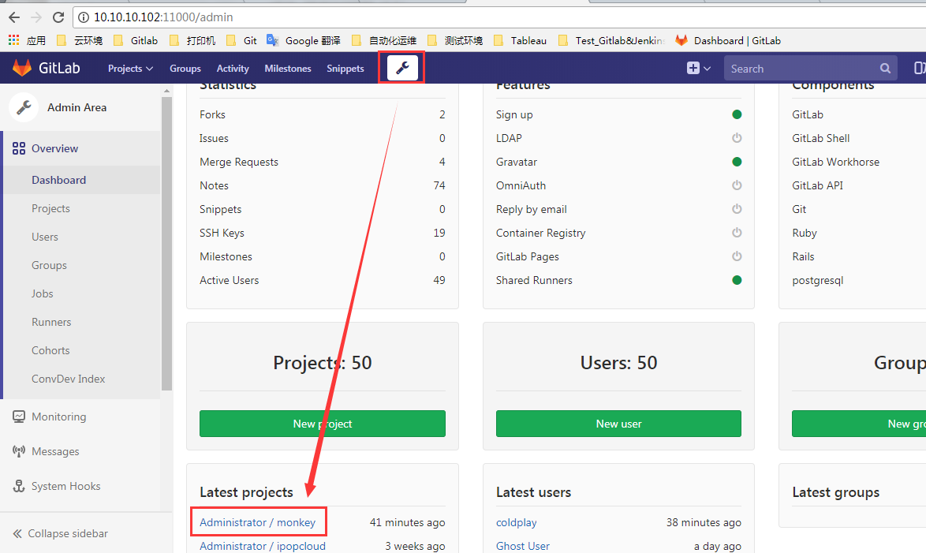The image size is (926, 553).
Task: Open the Git bookmark folder
Action: coord(242,40)
